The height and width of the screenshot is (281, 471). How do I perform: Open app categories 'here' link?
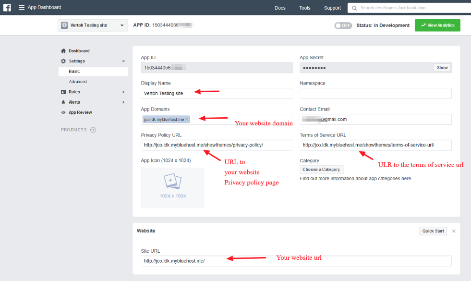pos(406,179)
